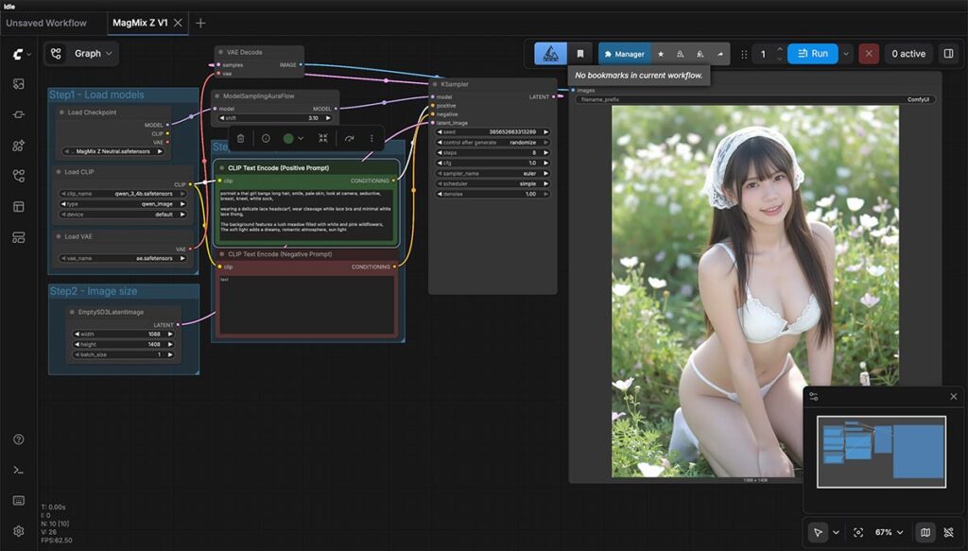The image size is (968, 551).
Task: Delete the selected node with the trash icon
Action: point(240,138)
